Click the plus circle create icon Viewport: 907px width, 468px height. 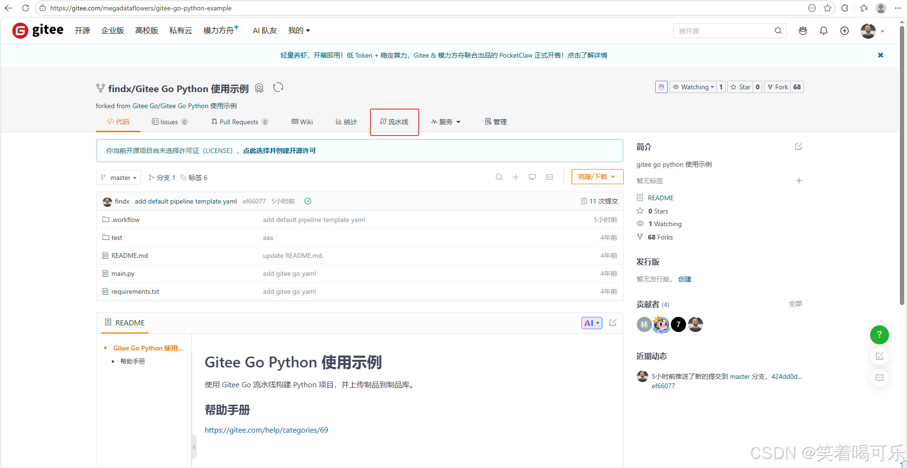[x=845, y=31]
